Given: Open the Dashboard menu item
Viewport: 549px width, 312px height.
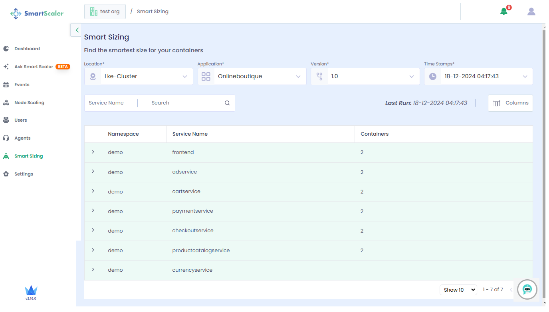Looking at the screenshot, I should click(x=27, y=49).
